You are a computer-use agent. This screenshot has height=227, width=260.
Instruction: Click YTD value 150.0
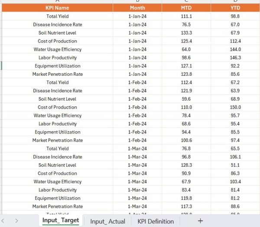click(235, 107)
